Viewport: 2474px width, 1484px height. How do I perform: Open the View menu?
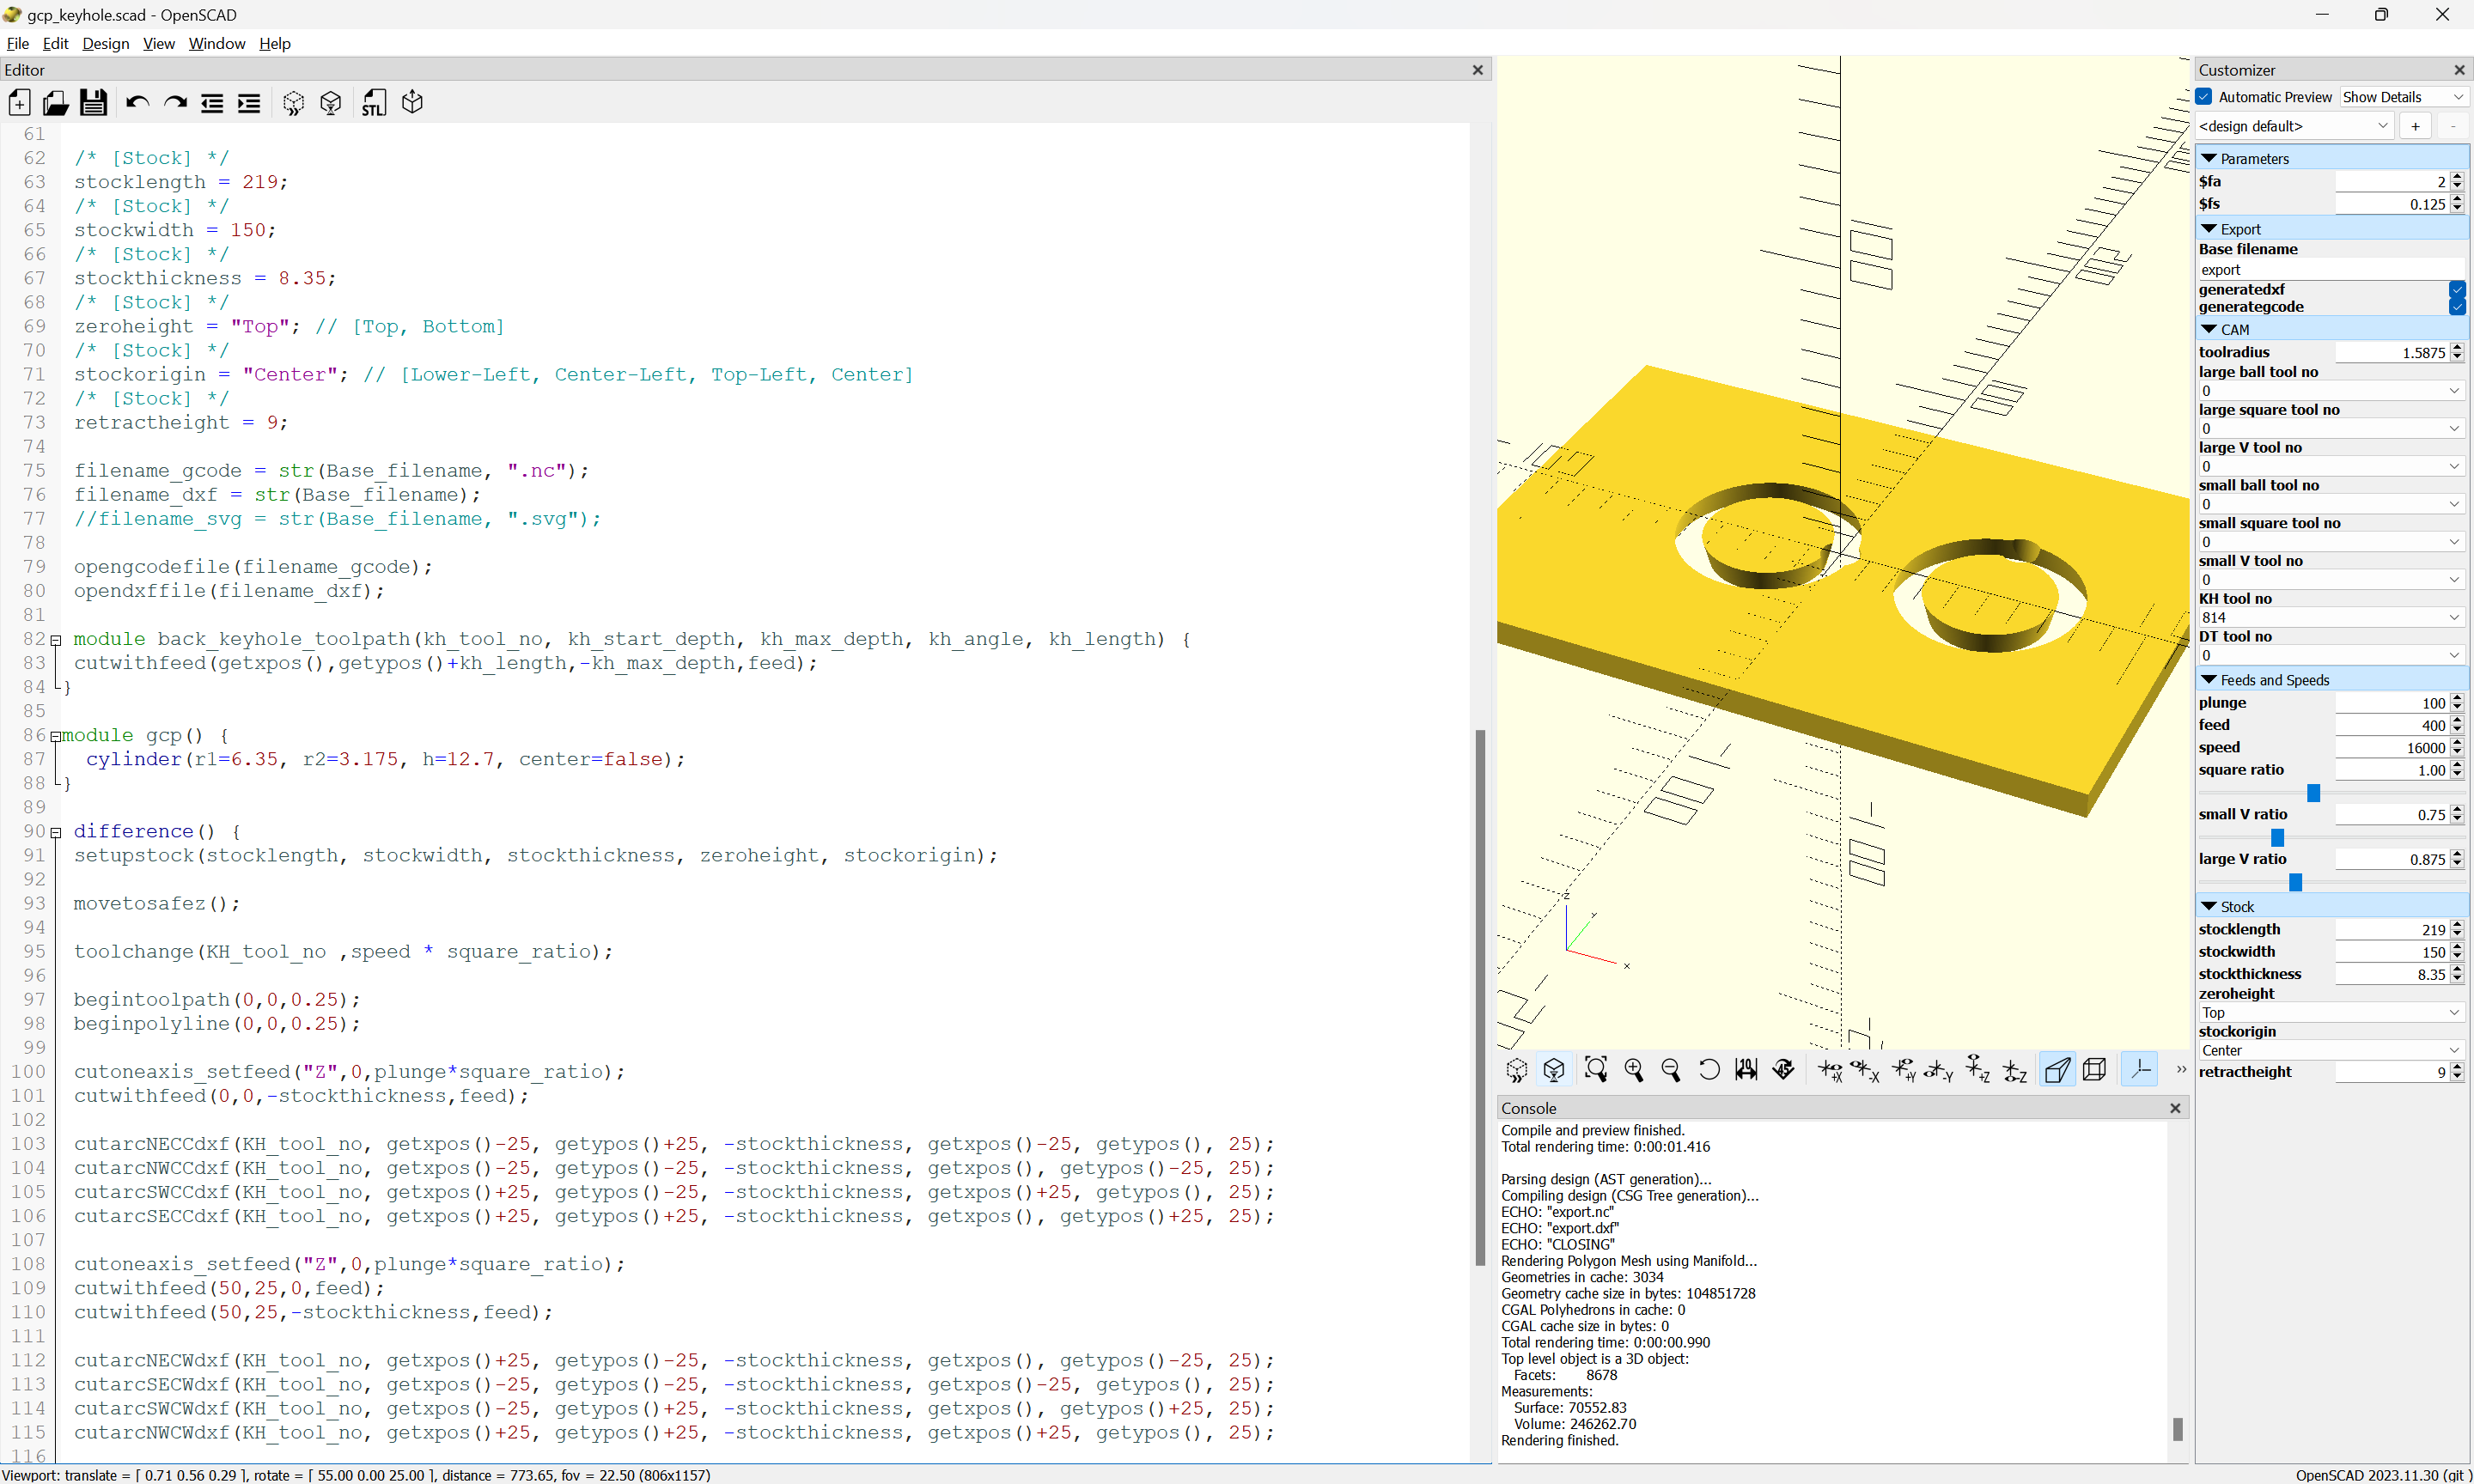click(158, 44)
